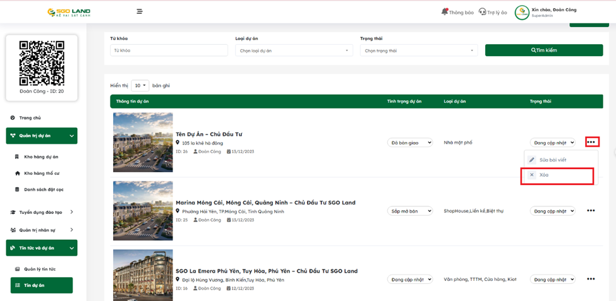Image resolution: width=616 pixels, height=301 pixels.
Task: Click the Từ khóa keyword input field
Action: 169,50
